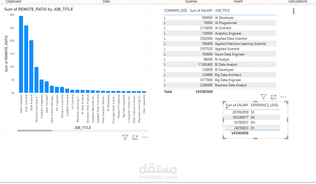Open More options menu for the bar chart
The width and height of the screenshot is (316, 184).
pyautogui.click(x=145, y=137)
